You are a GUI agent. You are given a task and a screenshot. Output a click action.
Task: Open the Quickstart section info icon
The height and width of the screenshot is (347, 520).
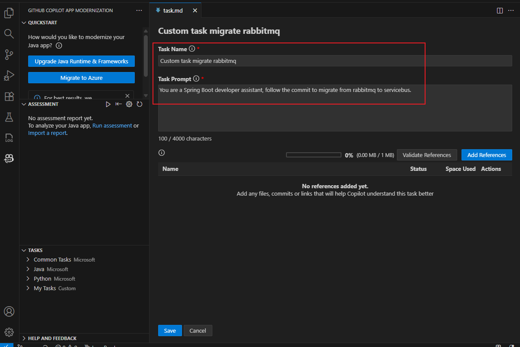coord(58,45)
